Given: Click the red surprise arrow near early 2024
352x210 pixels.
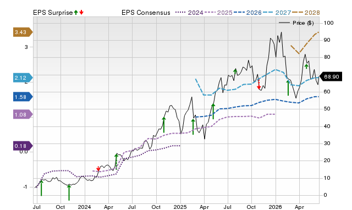Looking at the screenshot, I should (x=98, y=169).
